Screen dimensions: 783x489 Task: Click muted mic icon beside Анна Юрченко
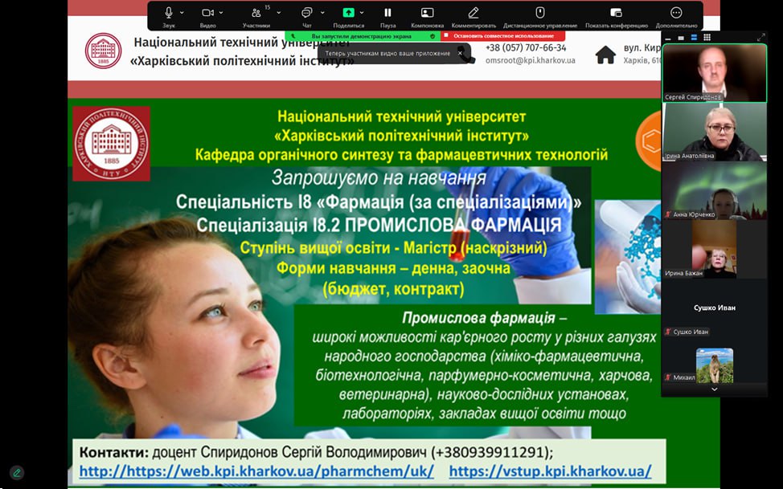668,214
